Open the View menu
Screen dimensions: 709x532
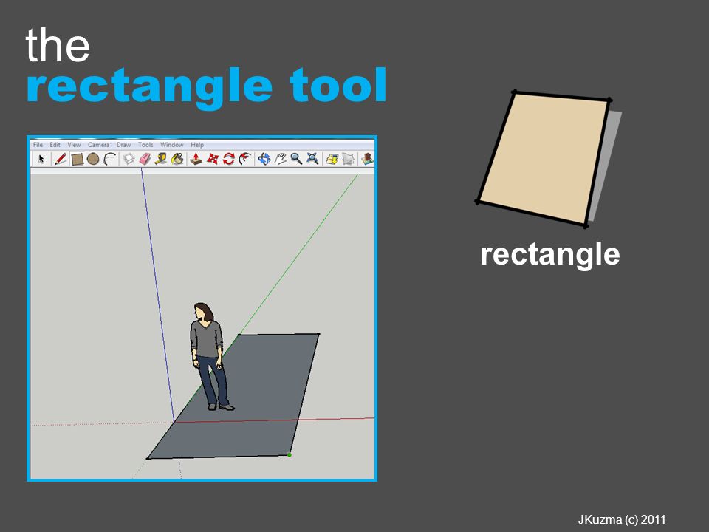pos(74,145)
